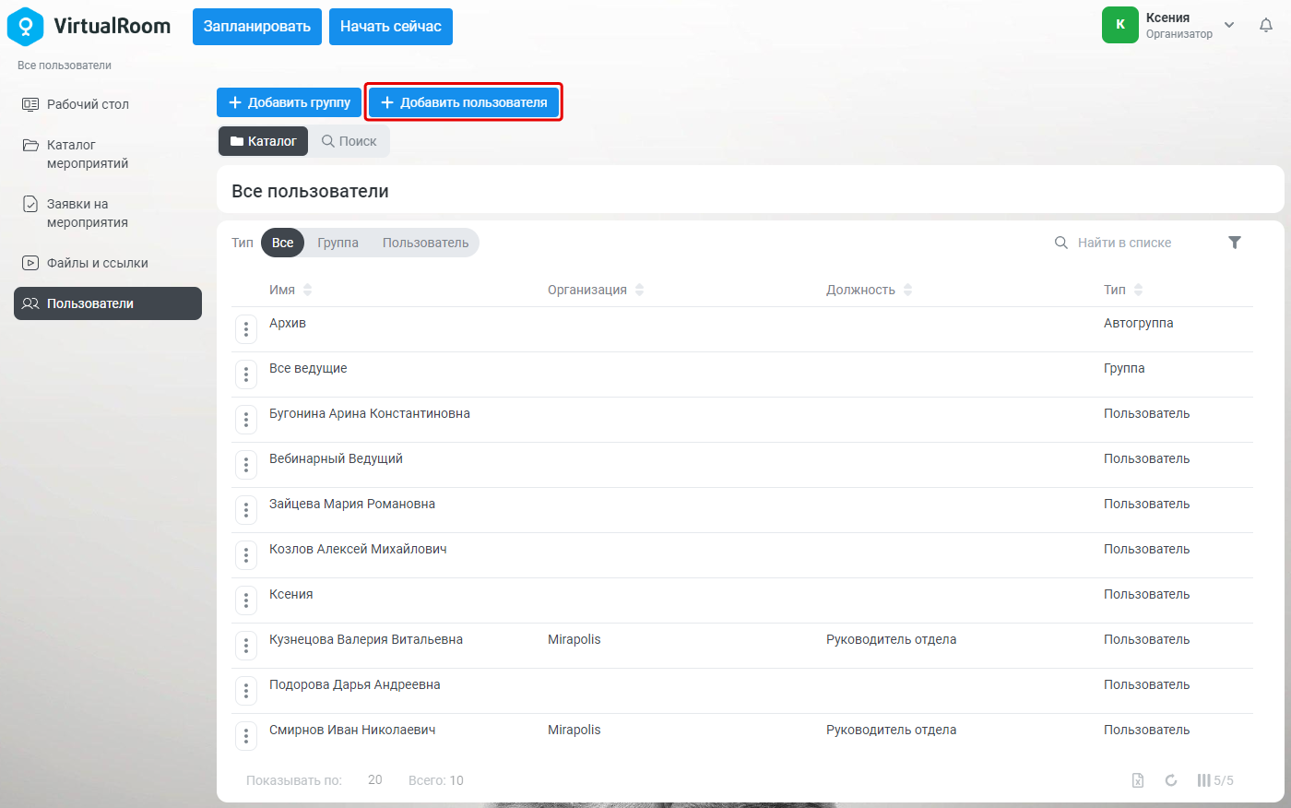This screenshot has width=1291, height=808.
Task: Click the VirtualRoom logo
Action: [89, 26]
